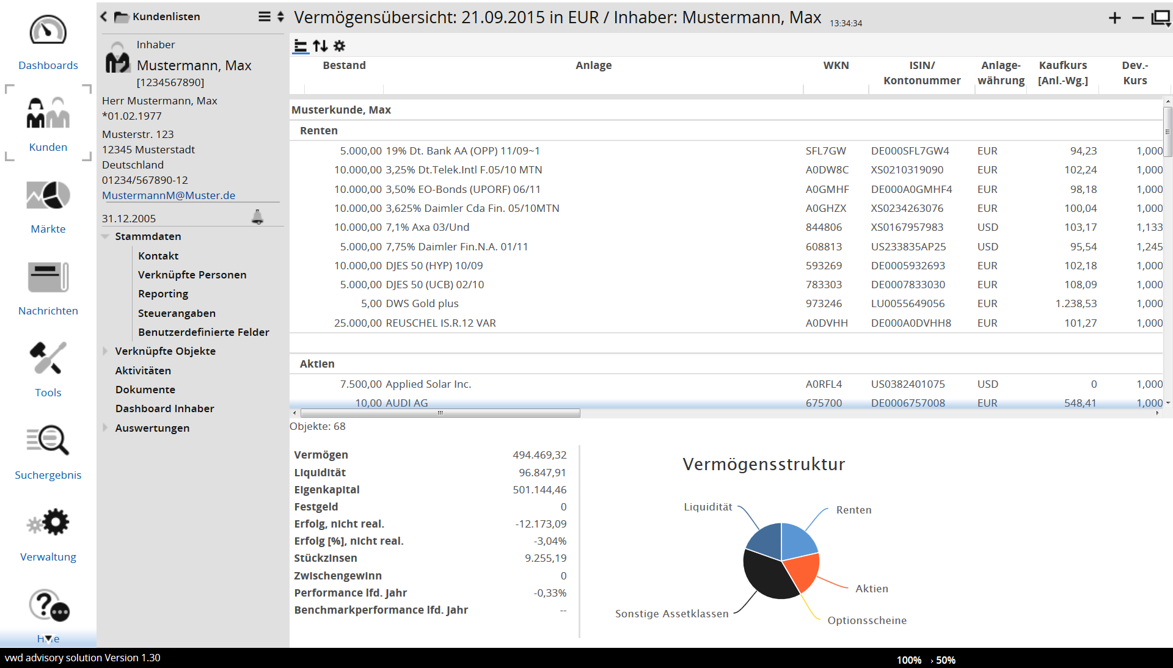
Task: Click the bell reminder icon
Action: point(258,217)
